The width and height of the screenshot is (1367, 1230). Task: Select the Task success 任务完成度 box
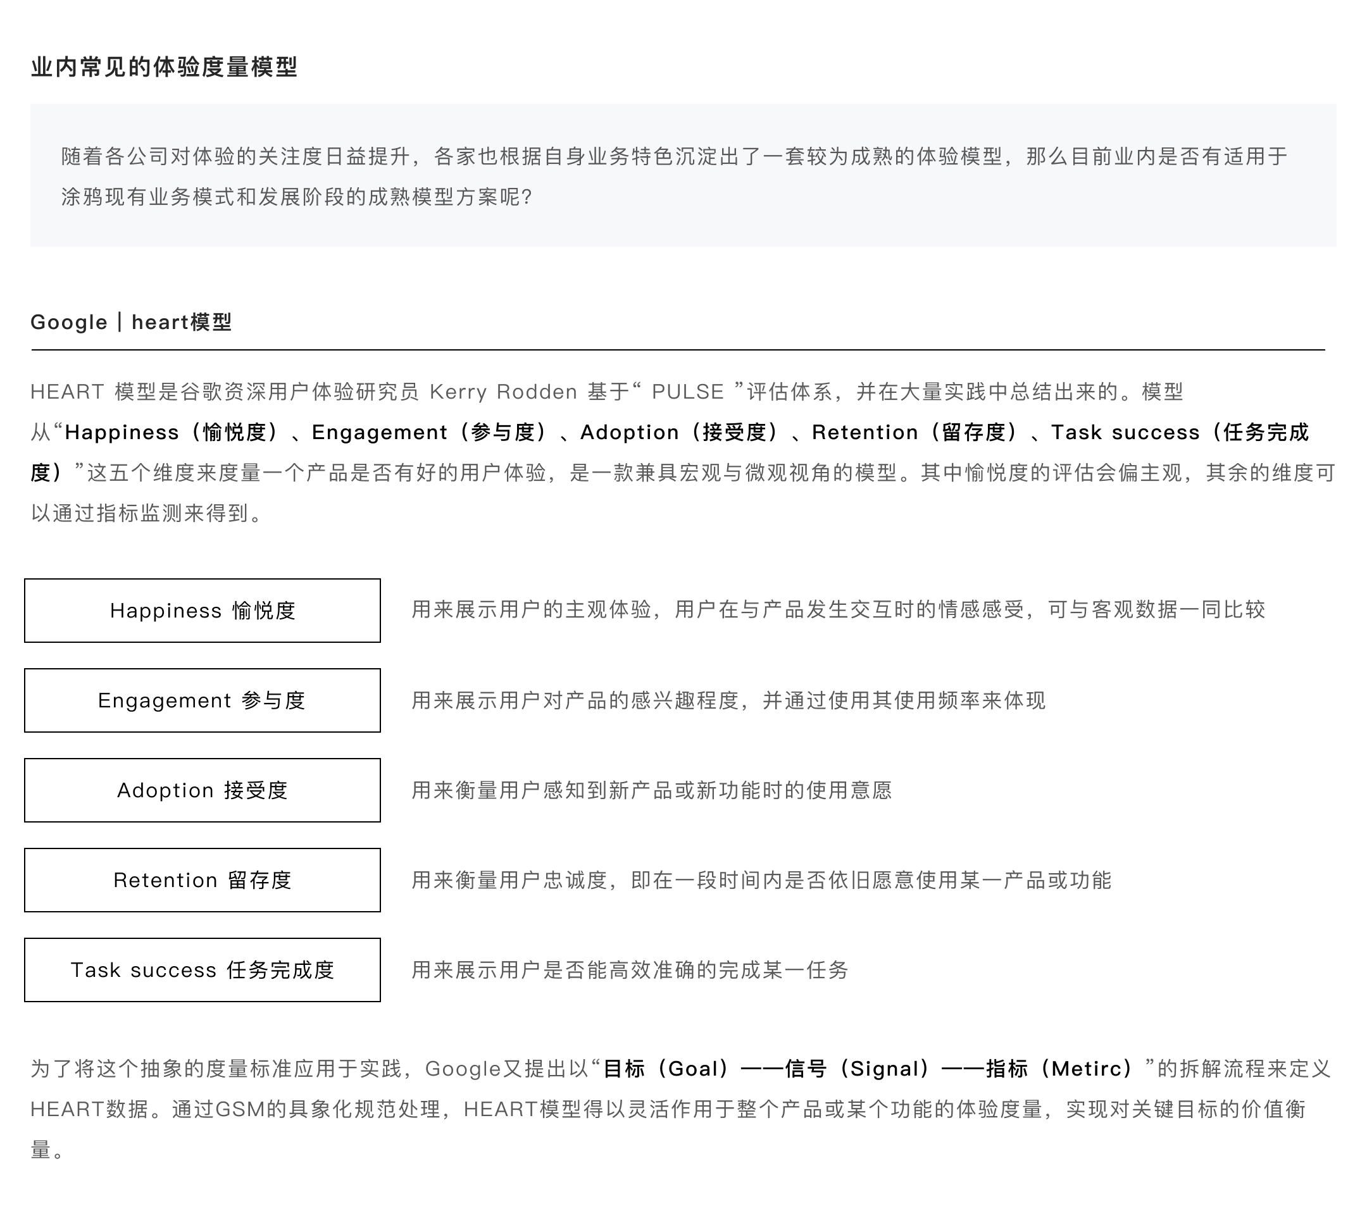pos(202,970)
